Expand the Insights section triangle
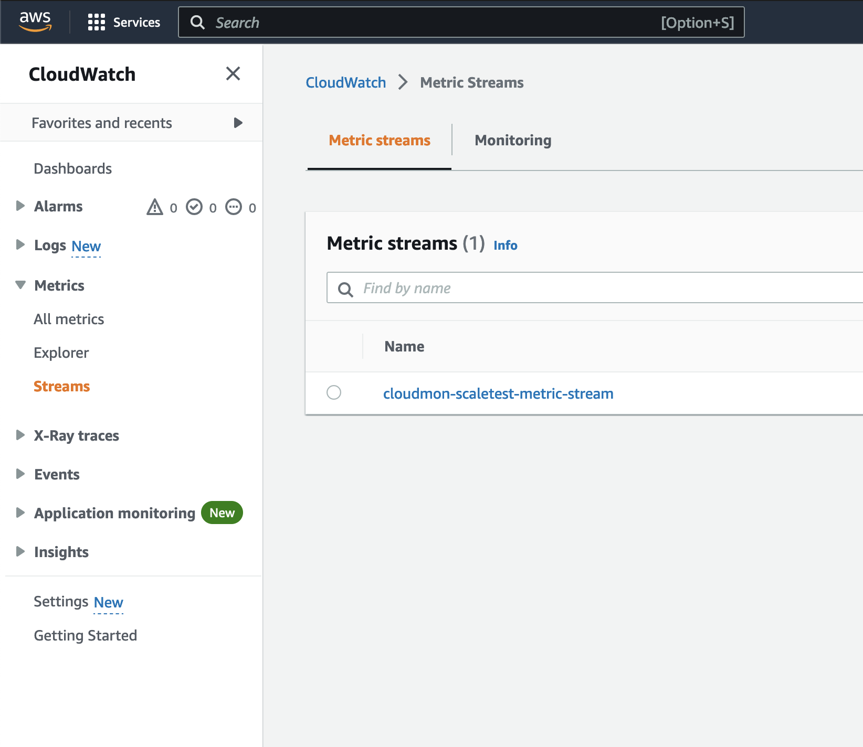 click(20, 551)
